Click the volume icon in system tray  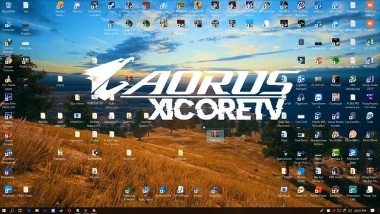[x=350, y=210]
